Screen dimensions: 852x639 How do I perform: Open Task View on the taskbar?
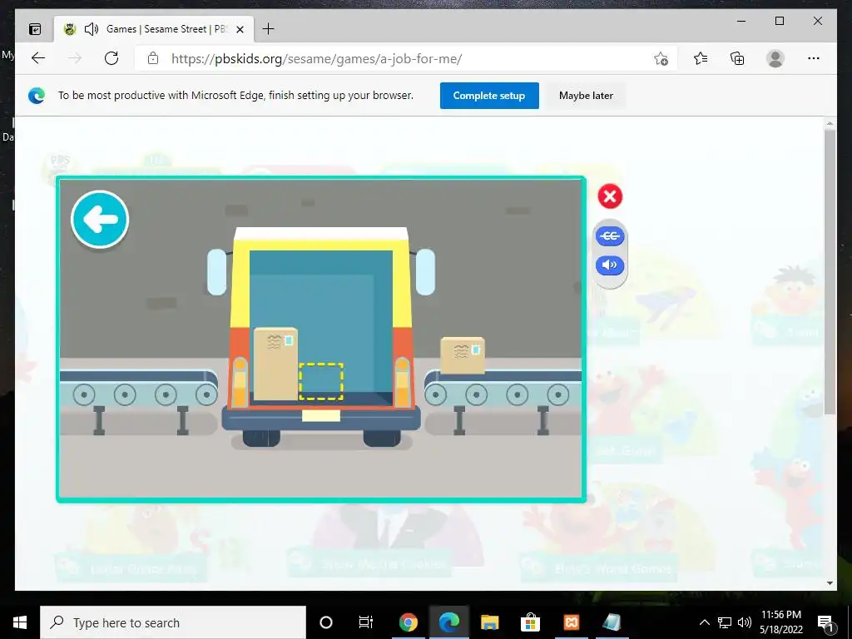tap(366, 622)
